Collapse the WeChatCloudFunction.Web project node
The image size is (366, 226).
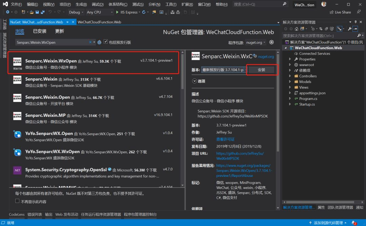[285, 48]
